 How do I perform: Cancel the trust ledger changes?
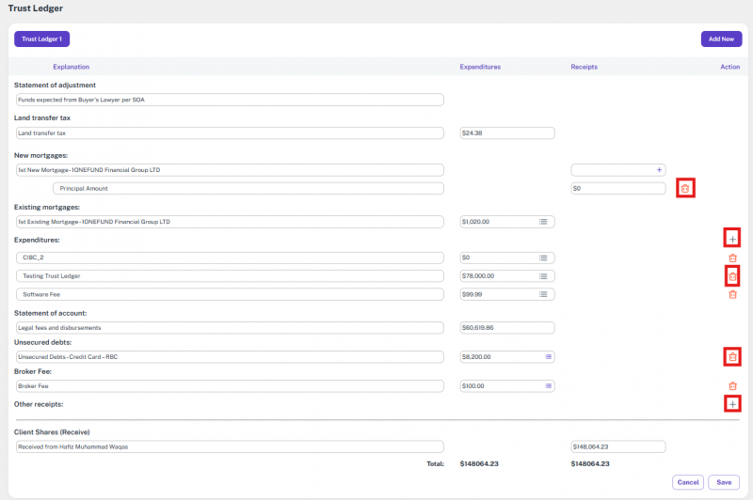(x=688, y=482)
